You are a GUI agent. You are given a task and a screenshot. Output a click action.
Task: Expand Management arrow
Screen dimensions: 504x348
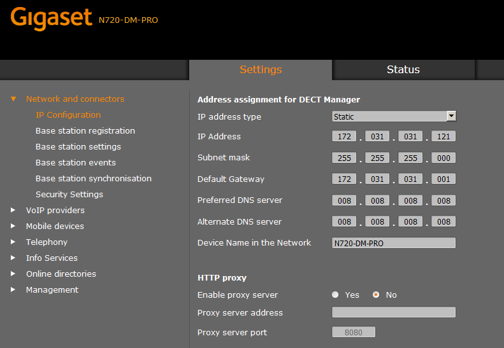pyautogui.click(x=13, y=289)
